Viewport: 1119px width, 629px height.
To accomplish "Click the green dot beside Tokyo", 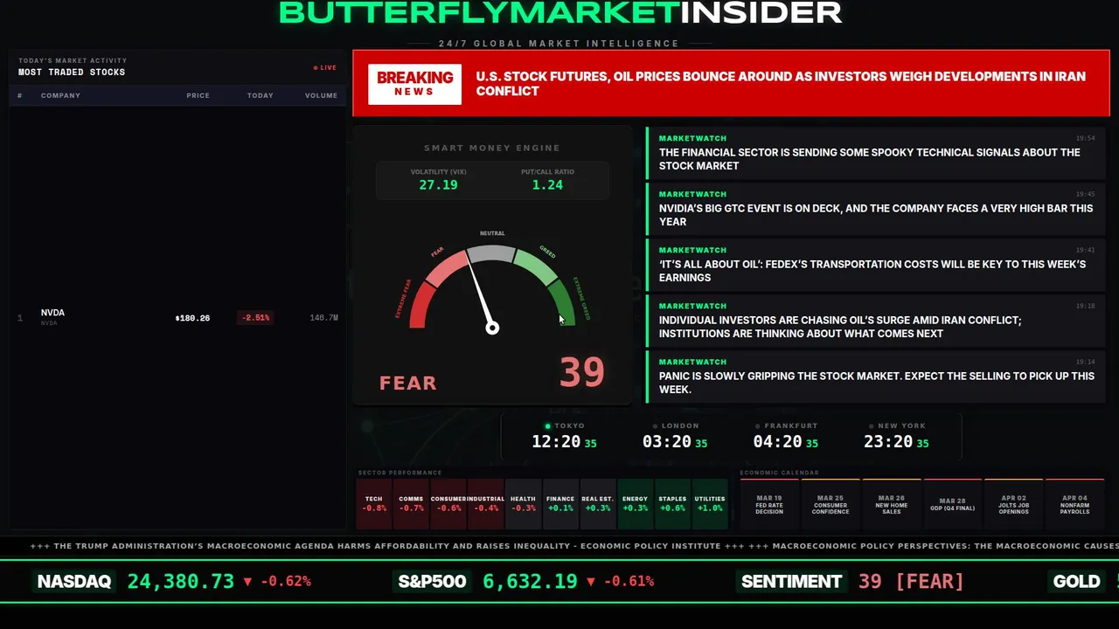I will coord(548,426).
